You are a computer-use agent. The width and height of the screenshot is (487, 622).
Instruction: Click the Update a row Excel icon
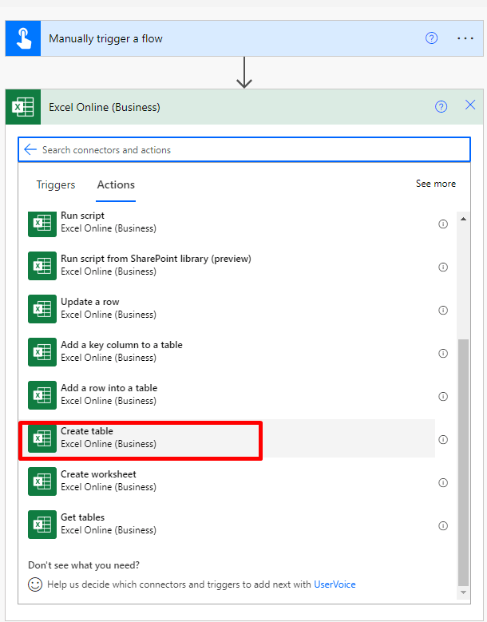point(42,309)
